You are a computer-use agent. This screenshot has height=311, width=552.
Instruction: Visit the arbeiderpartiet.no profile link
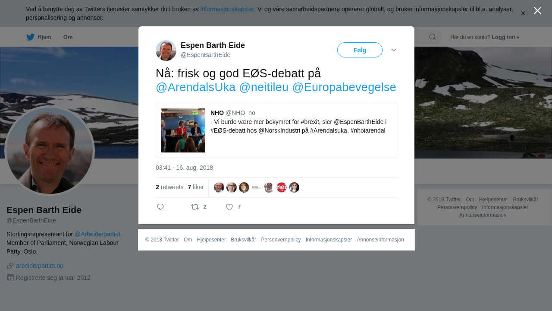pos(40,266)
